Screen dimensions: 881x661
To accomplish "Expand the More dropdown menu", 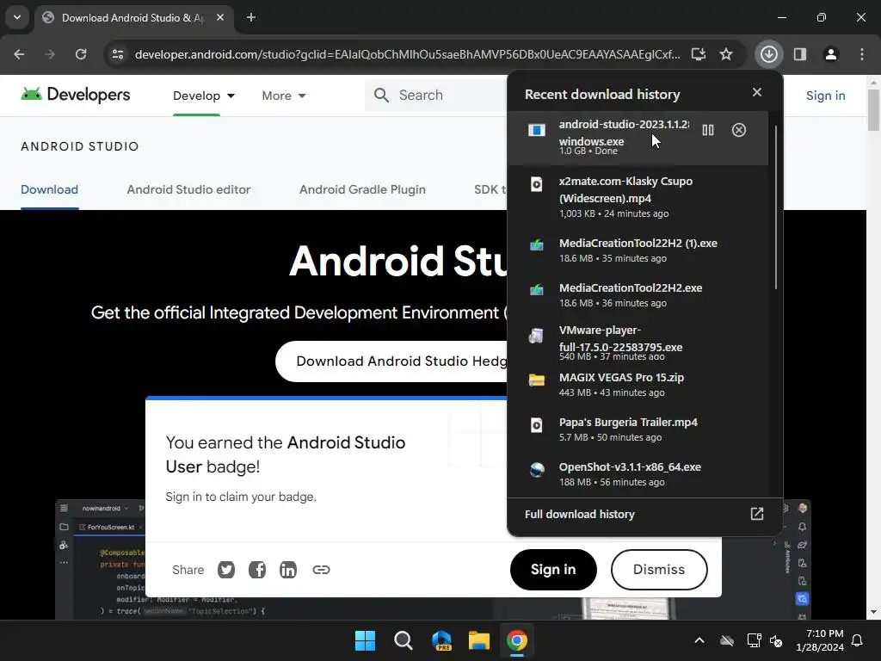I will pyautogui.click(x=284, y=96).
